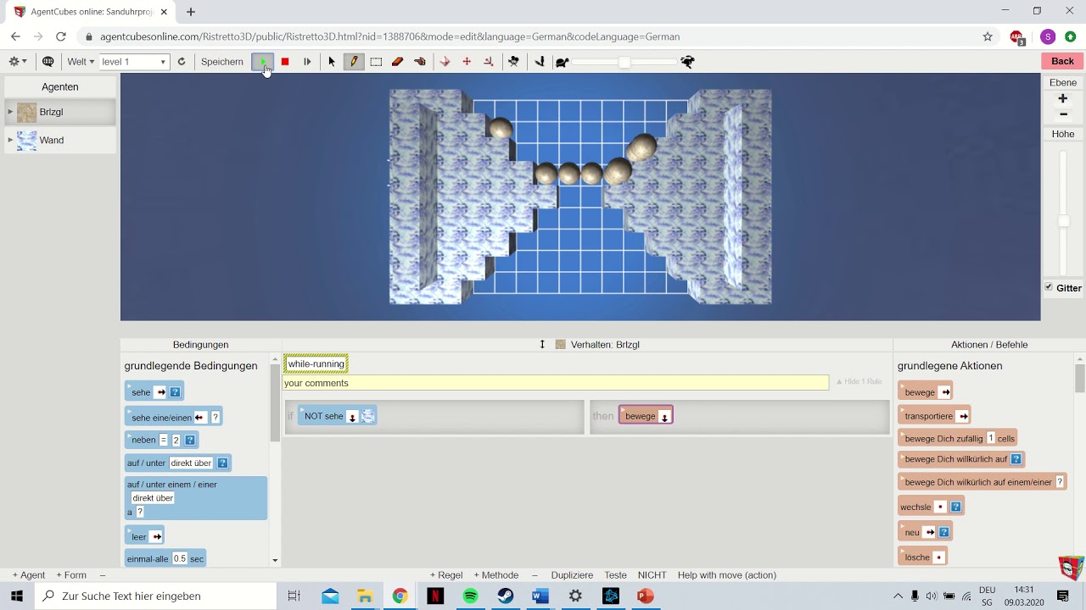
Task: Select the arrow pointer tool
Action: [x=332, y=61]
